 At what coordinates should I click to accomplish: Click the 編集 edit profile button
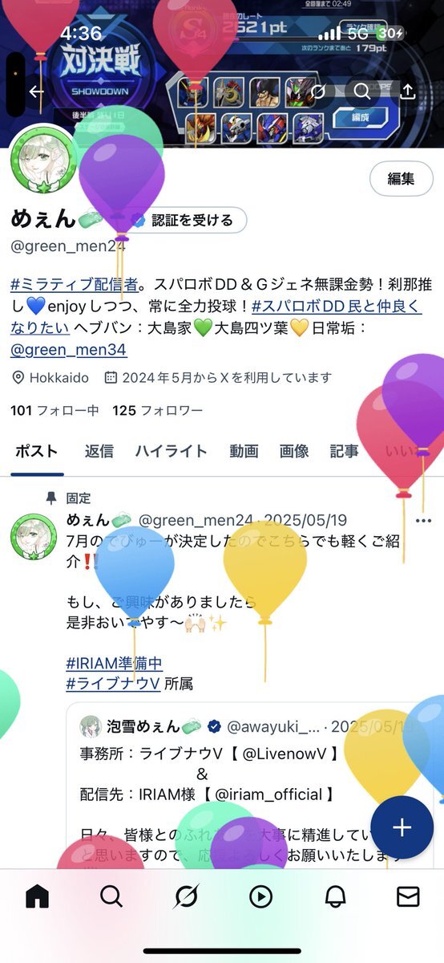(x=401, y=179)
